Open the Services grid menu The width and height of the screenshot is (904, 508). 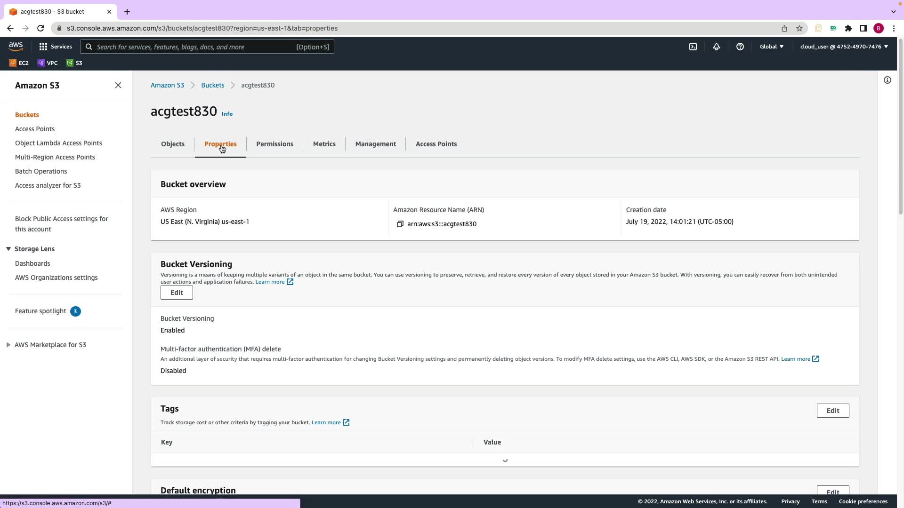pyautogui.click(x=55, y=47)
